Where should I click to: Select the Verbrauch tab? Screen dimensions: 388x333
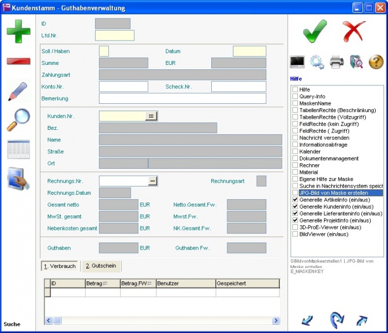click(x=59, y=266)
